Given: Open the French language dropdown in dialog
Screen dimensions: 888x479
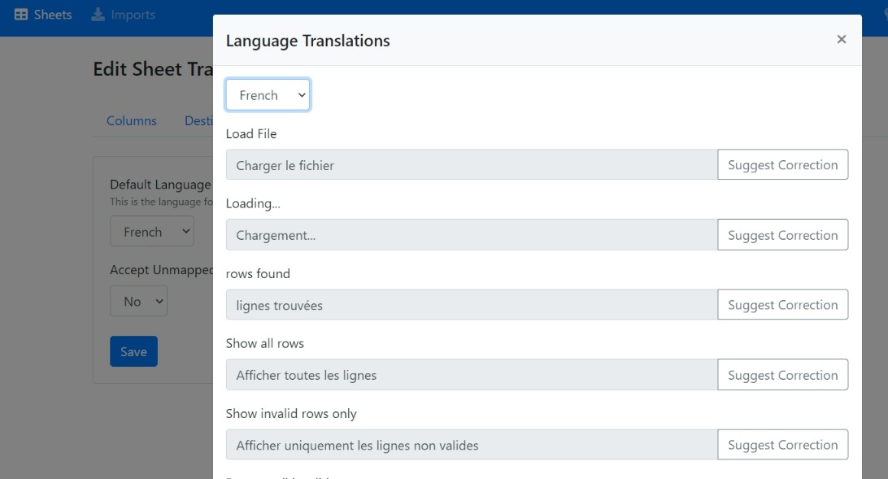Looking at the screenshot, I should [x=268, y=94].
